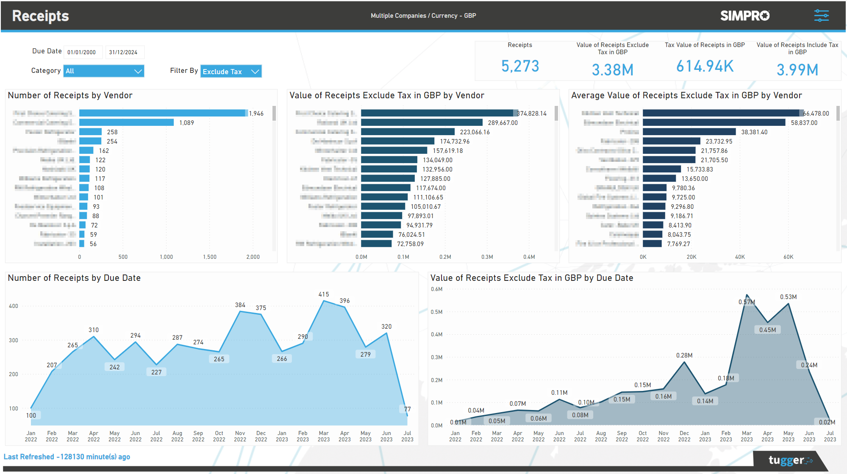847x474 pixels.
Task: Edit the Due Date end field 31/12/2024
Action: (125, 52)
